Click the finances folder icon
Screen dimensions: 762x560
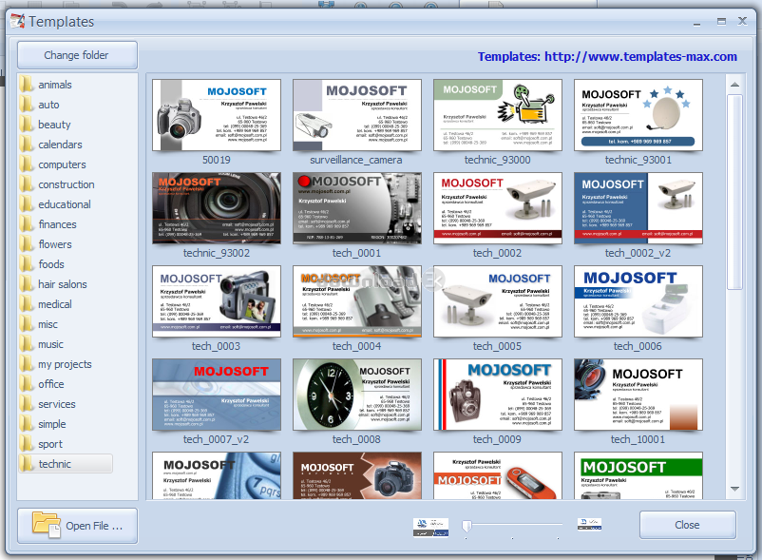coord(27,224)
